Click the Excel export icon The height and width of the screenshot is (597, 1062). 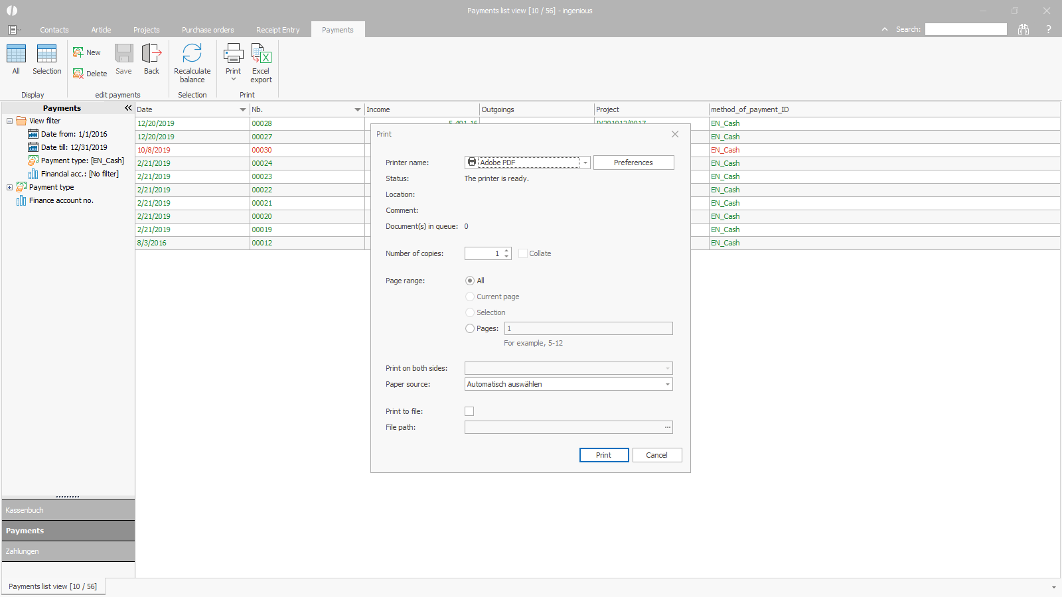click(x=261, y=54)
